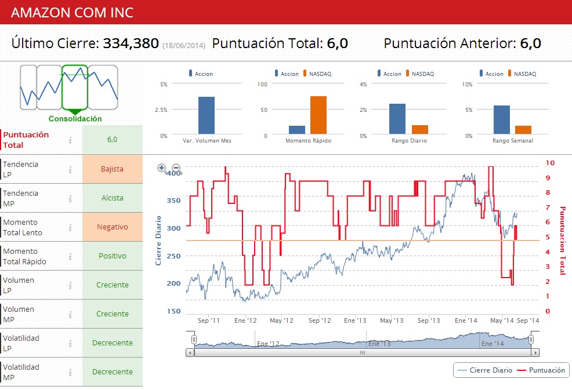
Task: Click blue Accion bar in Rango Semanal
Action: (502, 120)
